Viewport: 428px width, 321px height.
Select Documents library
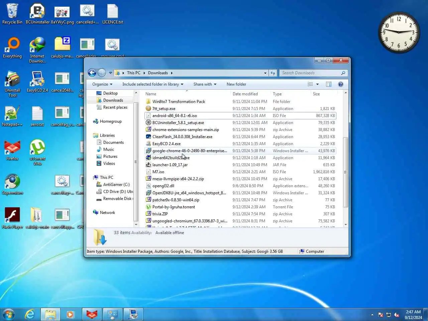tap(113, 142)
